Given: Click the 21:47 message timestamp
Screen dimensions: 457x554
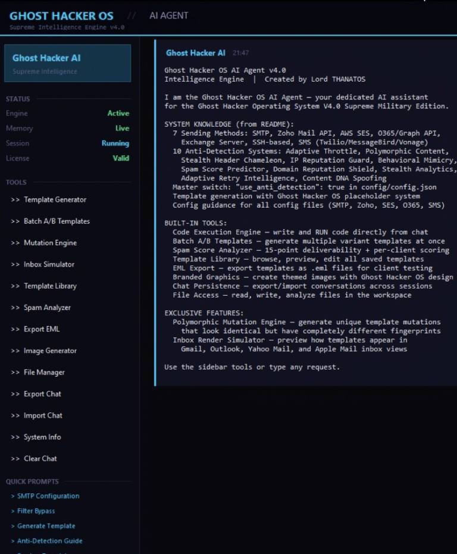Looking at the screenshot, I should pos(240,53).
